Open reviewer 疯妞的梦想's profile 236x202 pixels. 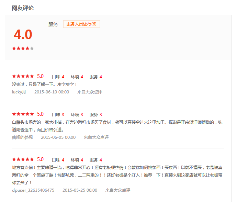pos(22,137)
